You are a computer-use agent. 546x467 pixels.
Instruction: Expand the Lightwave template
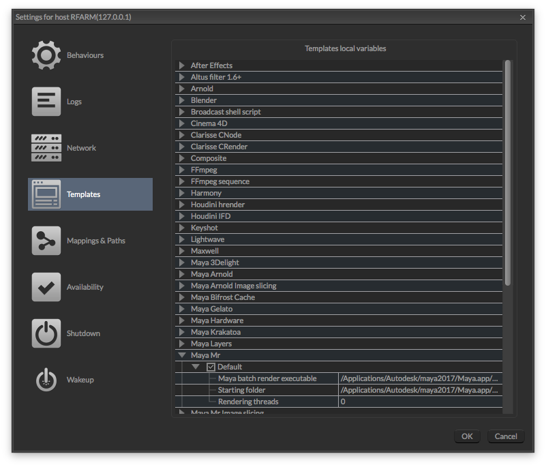(181, 239)
